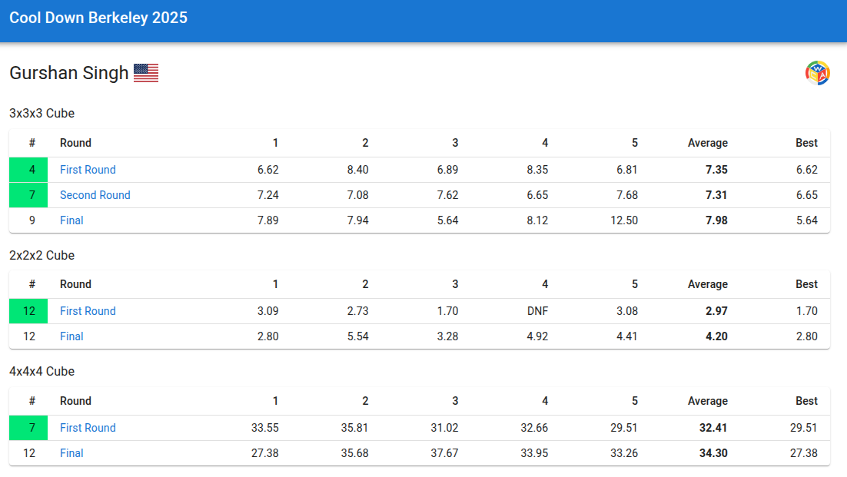
Task: Click the Gurshan Singh name heading
Action: (69, 73)
